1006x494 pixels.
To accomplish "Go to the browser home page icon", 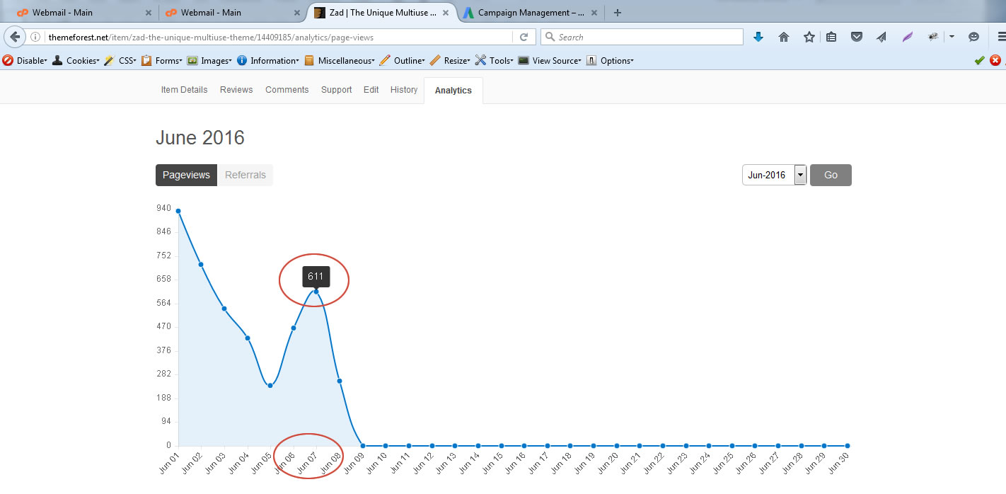I will pos(784,38).
